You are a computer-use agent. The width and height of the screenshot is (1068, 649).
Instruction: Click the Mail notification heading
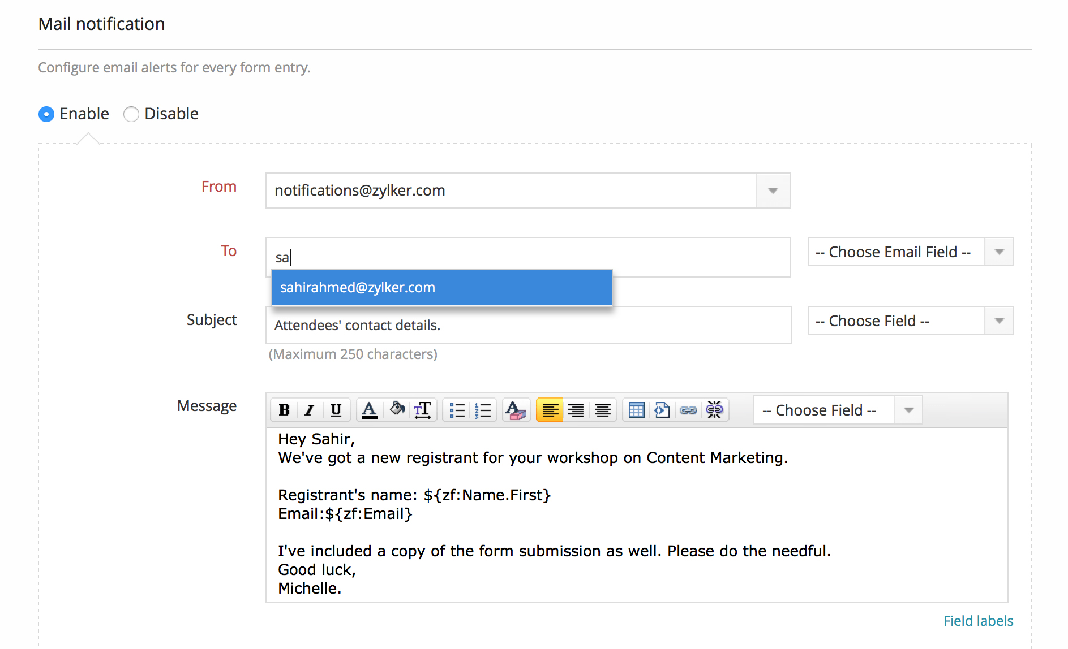pos(101,24)
